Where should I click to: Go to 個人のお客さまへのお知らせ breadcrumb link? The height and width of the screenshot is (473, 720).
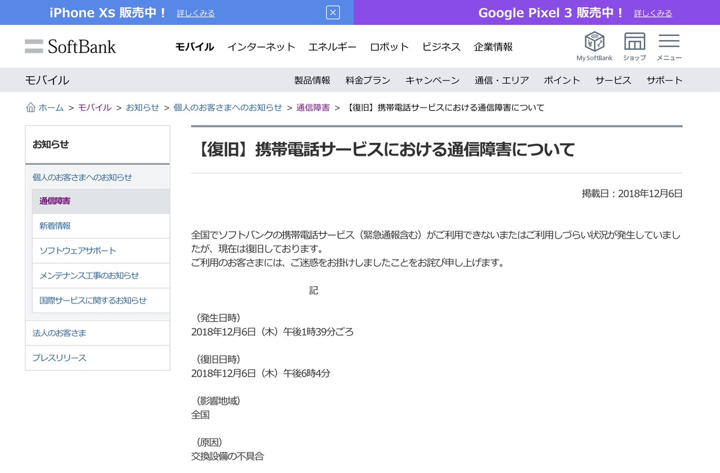[228, 107]
